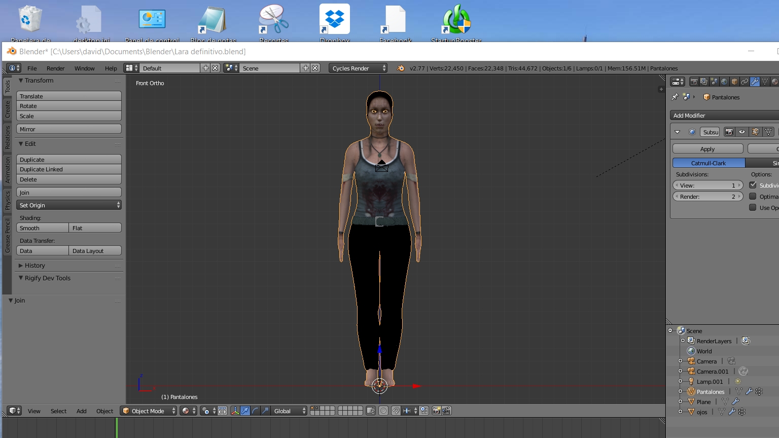
Task: Toggle the Subdivide UVs checkbox
Action: pos(753,185)
